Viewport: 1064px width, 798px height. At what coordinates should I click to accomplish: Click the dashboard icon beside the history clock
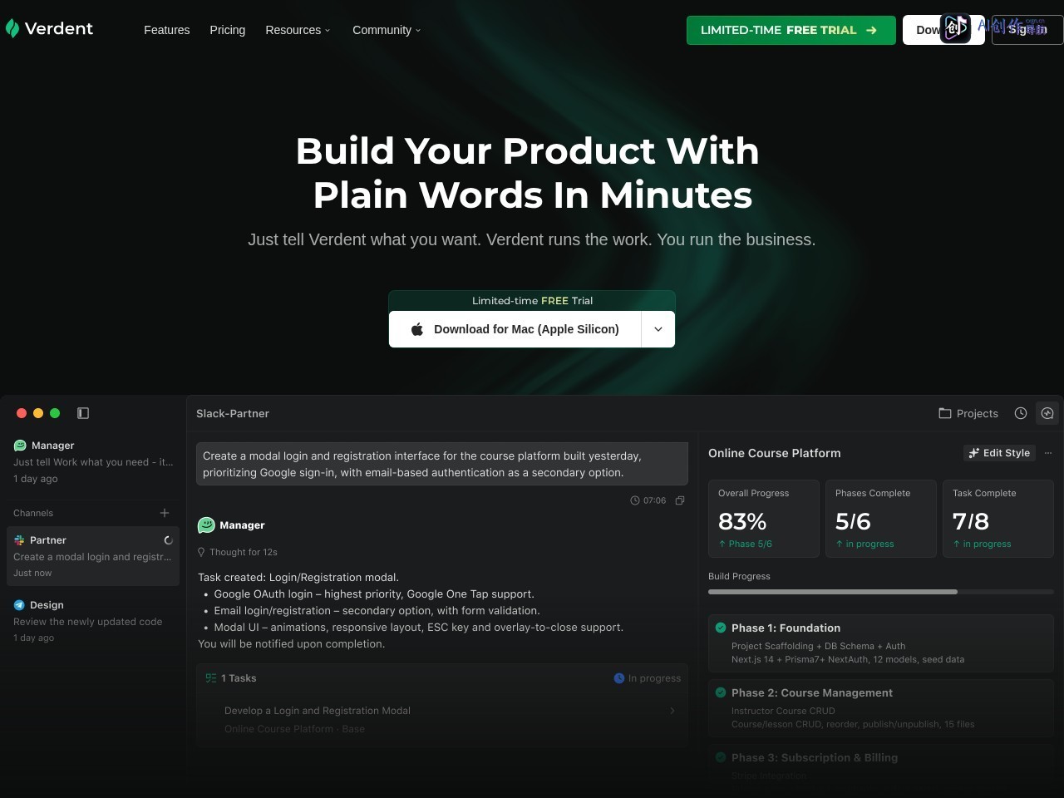(x=1047, y=413)
